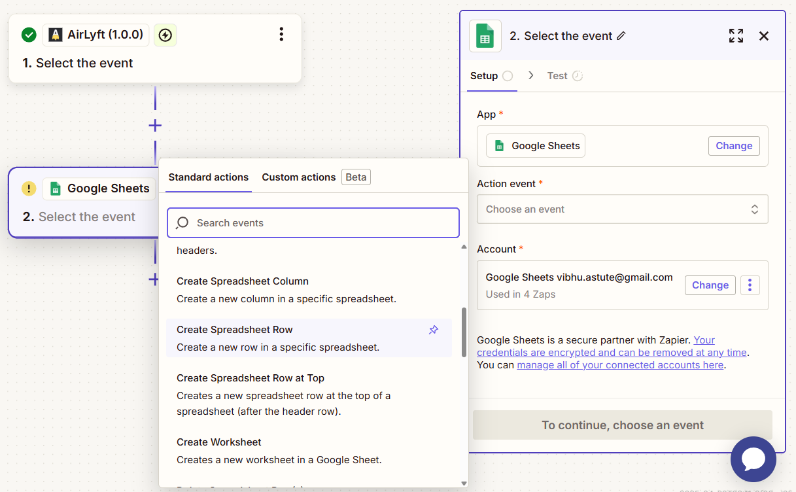Image resolution: width=796 pixels, height=492 pixels.
Task: Click Google Sheets vibhu.astute@gmail.com account text
Action: 580,277
